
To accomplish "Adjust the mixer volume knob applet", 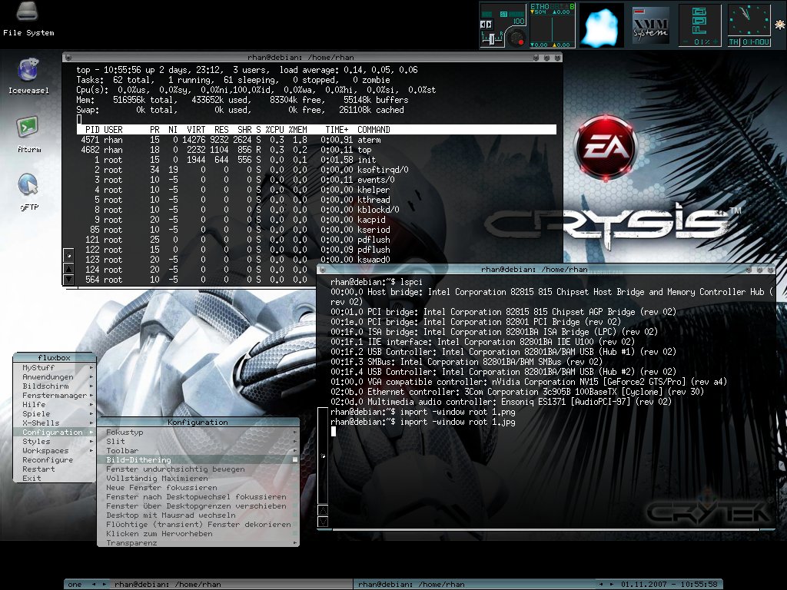I will coord(517,38).
